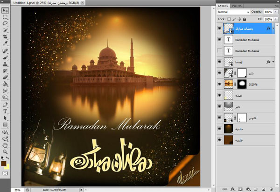
Task: Select the Move tool in the toolbox
Action: point(5,9)
